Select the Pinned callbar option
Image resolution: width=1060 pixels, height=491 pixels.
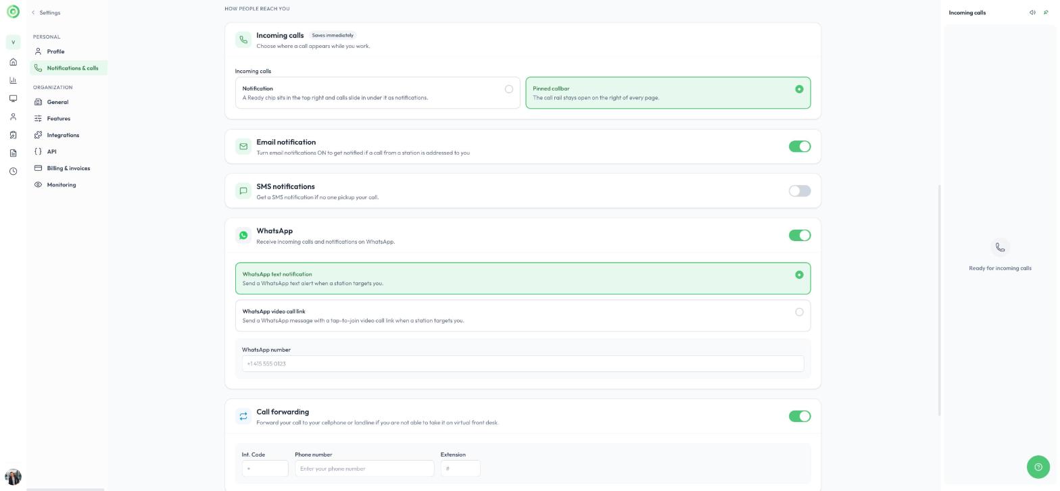668,93
